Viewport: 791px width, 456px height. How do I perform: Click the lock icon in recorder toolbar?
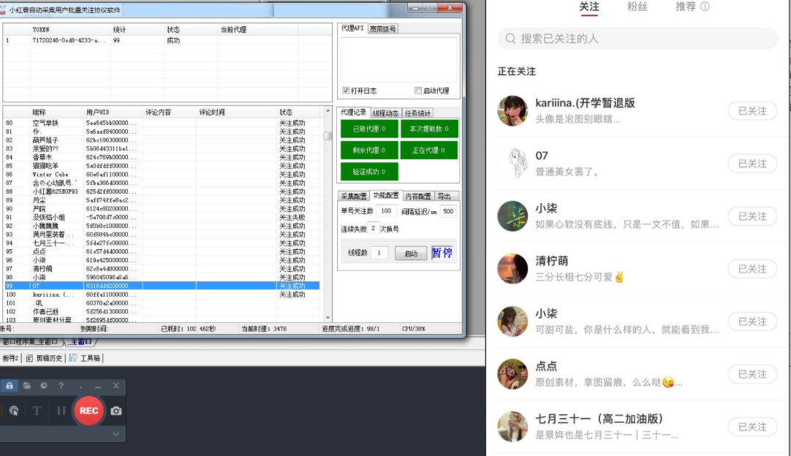point(10,385)
